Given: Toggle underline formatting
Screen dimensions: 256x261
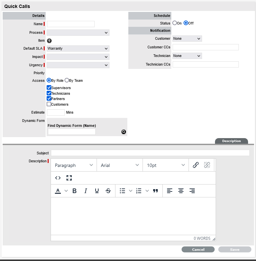Looking at the screenshot, I should 97,191.
